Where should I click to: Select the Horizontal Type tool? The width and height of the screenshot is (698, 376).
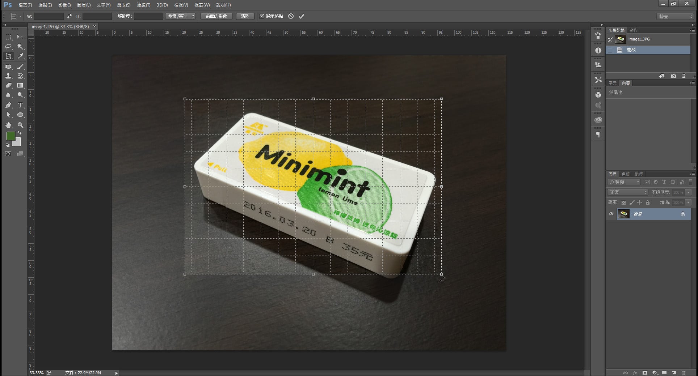(20, 105)
